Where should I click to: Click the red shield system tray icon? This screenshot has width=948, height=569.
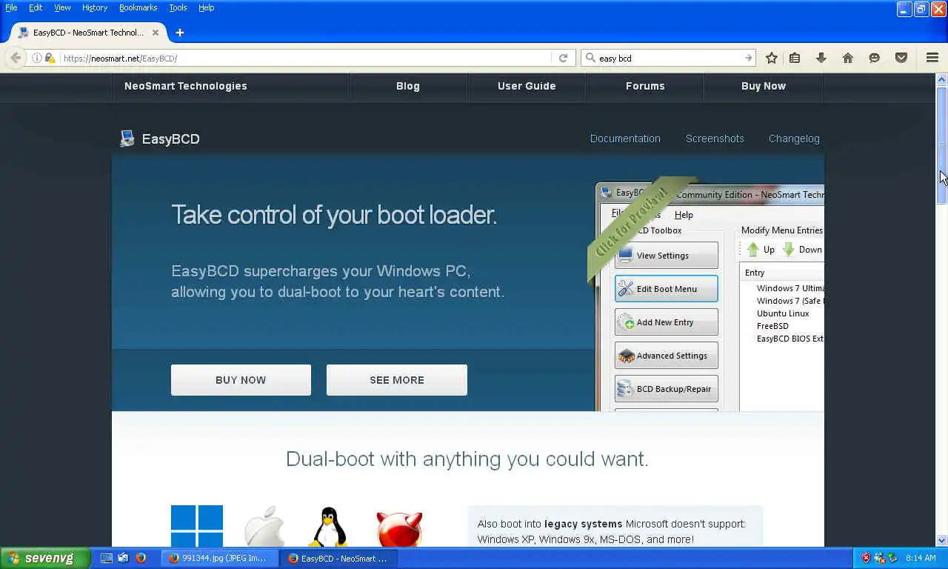tap(866, 558)
